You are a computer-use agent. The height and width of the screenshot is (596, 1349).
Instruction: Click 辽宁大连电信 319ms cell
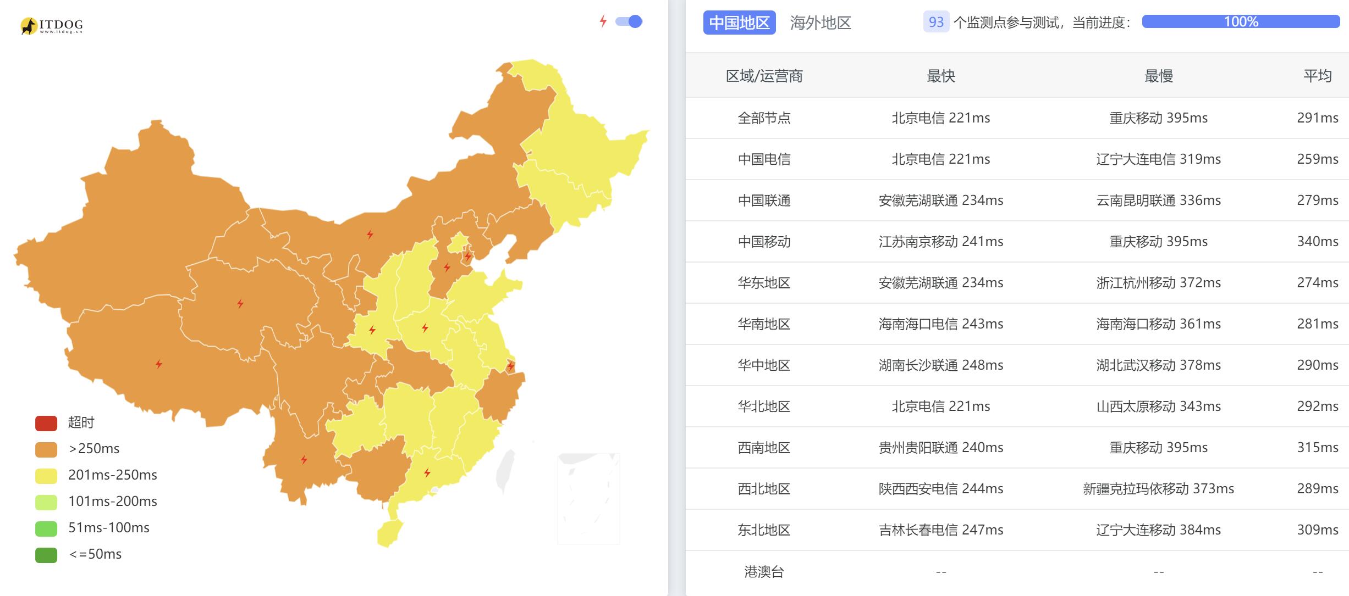point(1159,159)
